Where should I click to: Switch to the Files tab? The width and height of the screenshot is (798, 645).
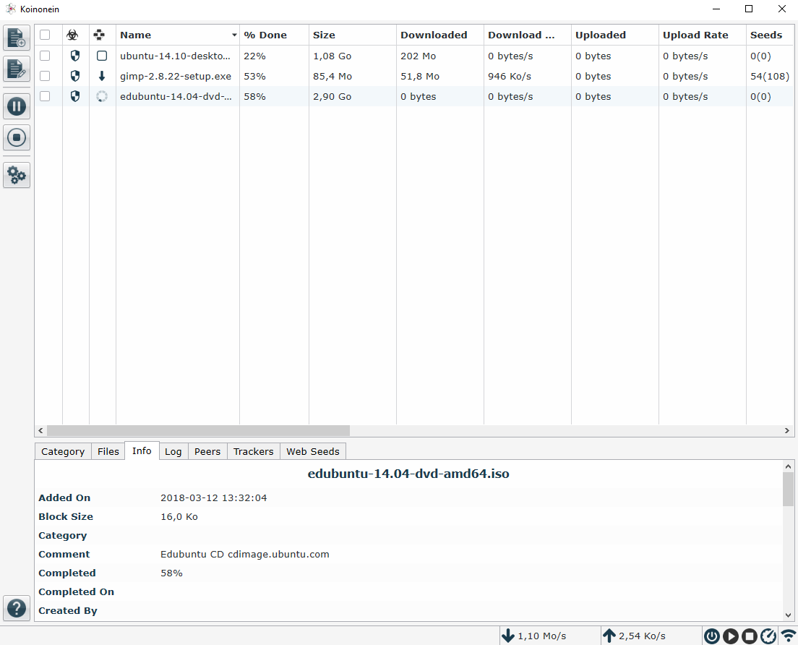pyautogui.click(x=108, y=451)
